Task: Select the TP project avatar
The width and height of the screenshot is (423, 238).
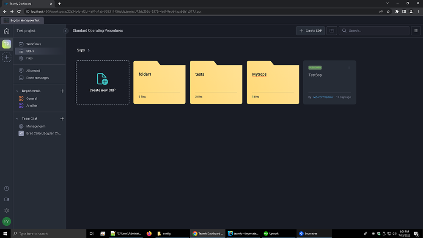Action: (6, 44)
